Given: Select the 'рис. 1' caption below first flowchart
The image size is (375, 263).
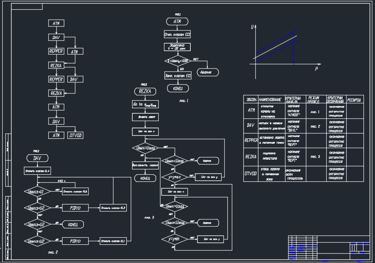Looking at the screenshot, I should [184, 101].
